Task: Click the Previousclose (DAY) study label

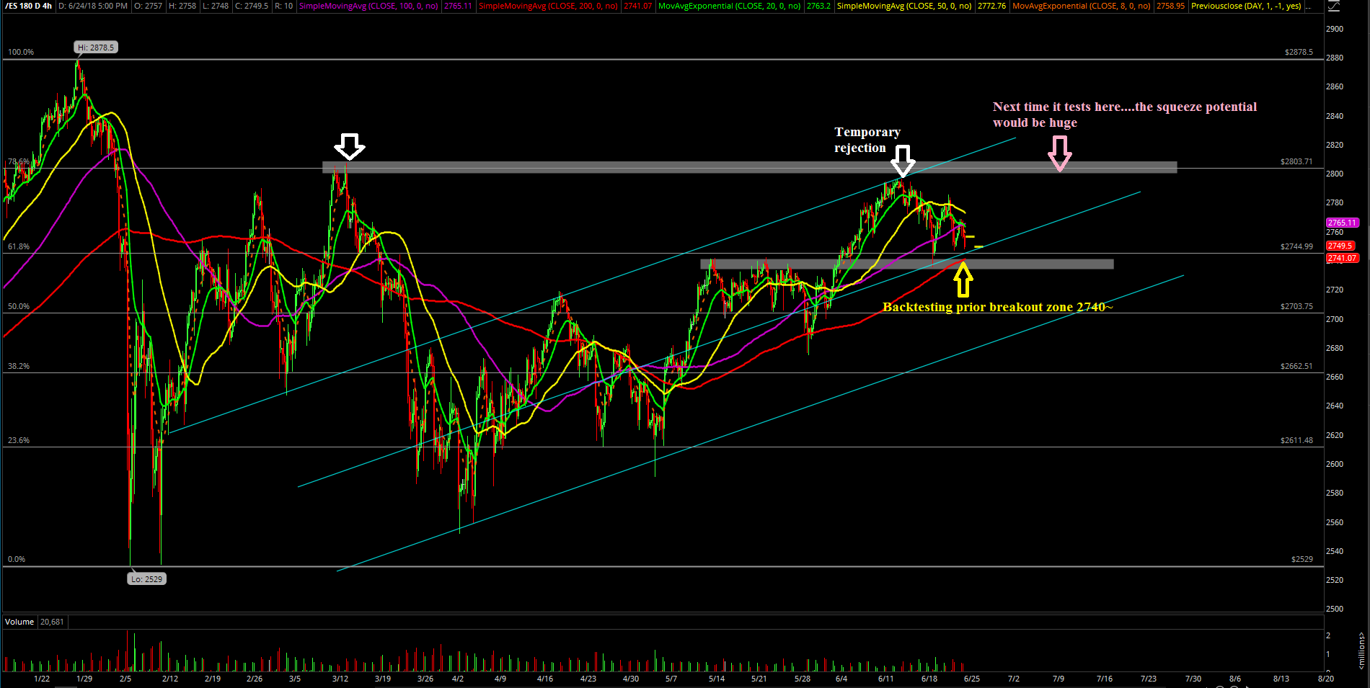Action: pos(1246,6)
